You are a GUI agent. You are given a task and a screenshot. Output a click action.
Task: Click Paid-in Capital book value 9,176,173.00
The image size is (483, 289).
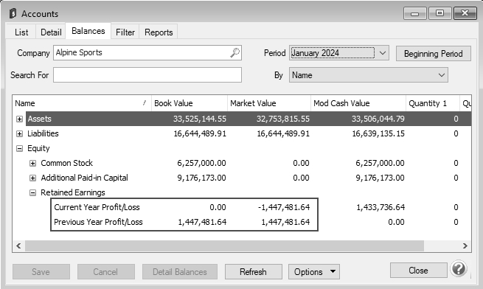pos(201,178)
